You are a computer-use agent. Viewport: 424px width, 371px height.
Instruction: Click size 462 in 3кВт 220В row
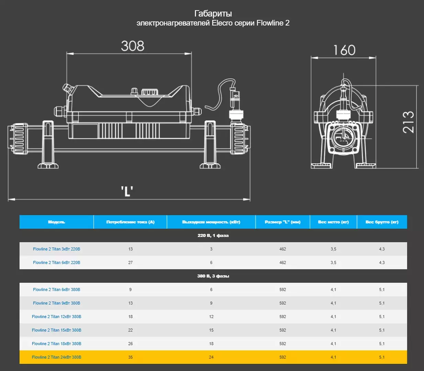(x=282, y=249)
